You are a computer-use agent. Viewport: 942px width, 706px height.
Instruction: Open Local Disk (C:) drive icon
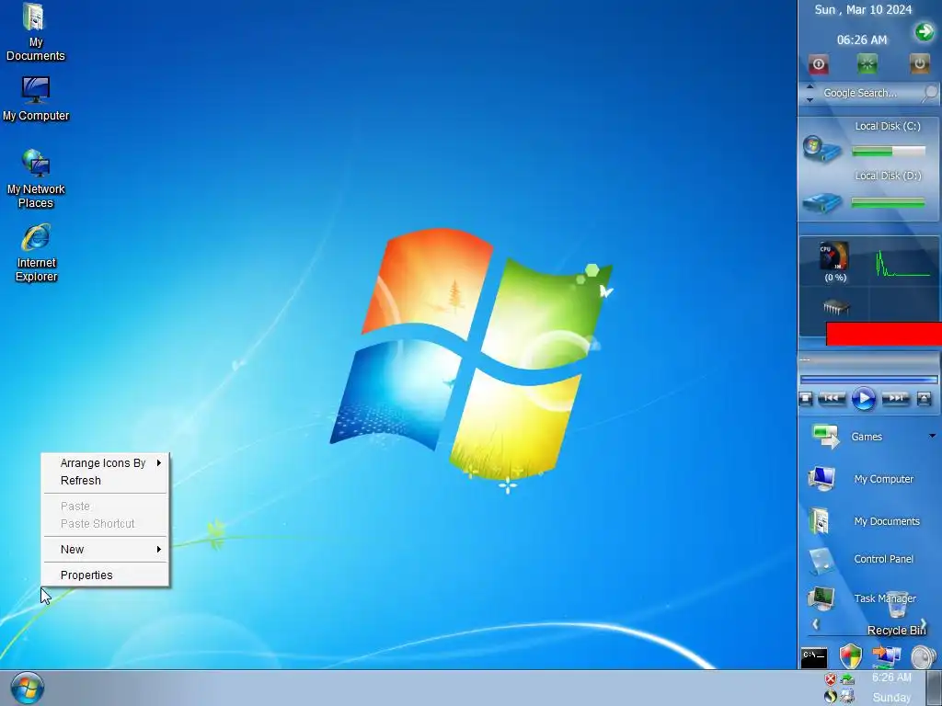(x=821, y=150)
